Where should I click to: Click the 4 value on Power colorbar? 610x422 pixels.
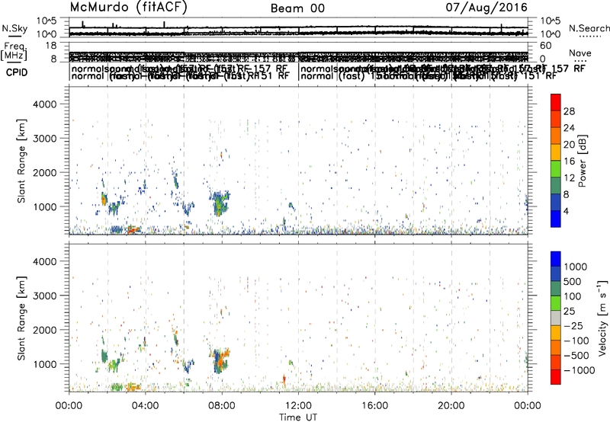(x=566, y=212)
